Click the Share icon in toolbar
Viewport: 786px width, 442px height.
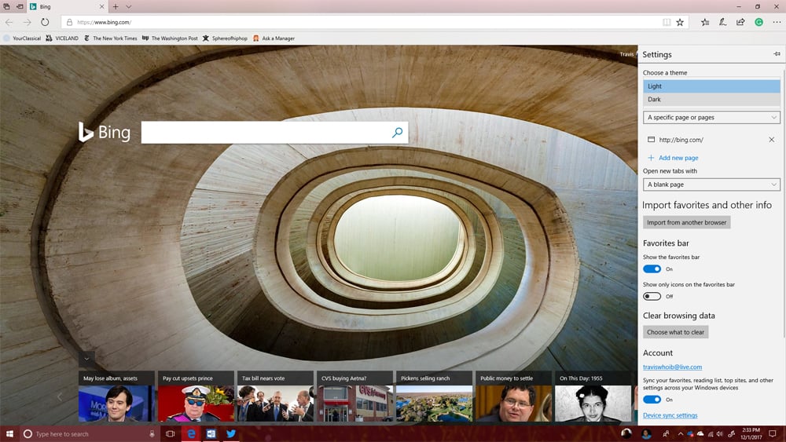click(740, 22)
